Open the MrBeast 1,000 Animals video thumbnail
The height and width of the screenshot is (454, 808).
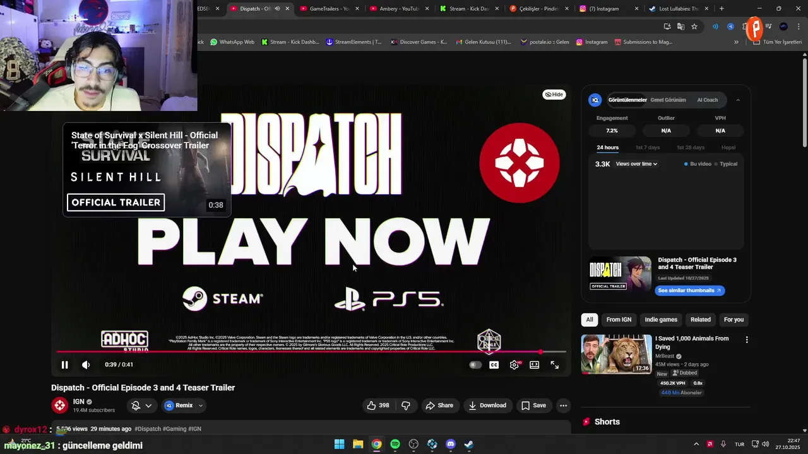click(x=616, y=354)
